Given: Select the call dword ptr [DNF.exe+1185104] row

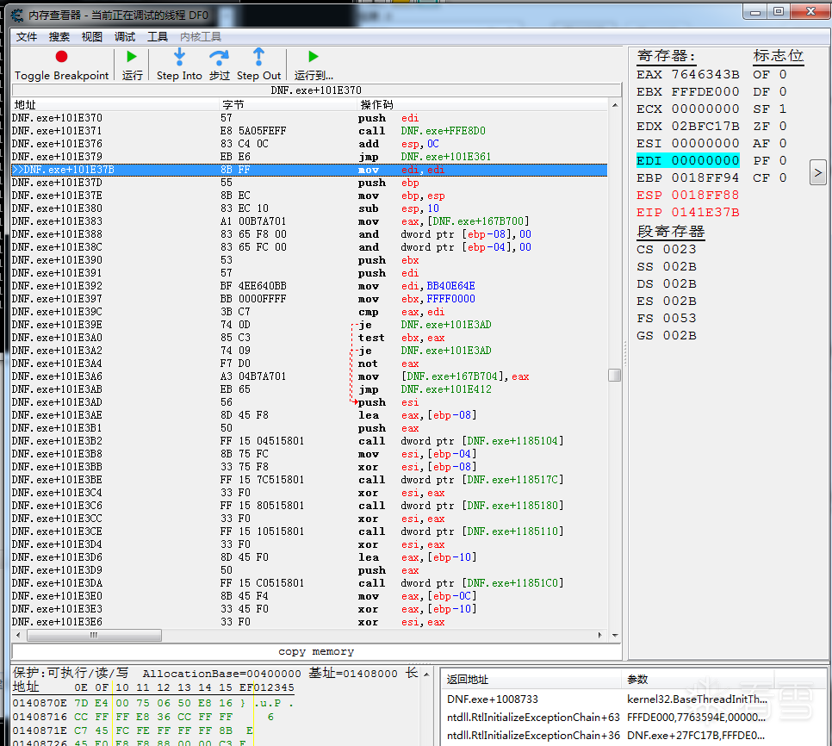Looking at the screenshot, I should [x=309, y=441].
